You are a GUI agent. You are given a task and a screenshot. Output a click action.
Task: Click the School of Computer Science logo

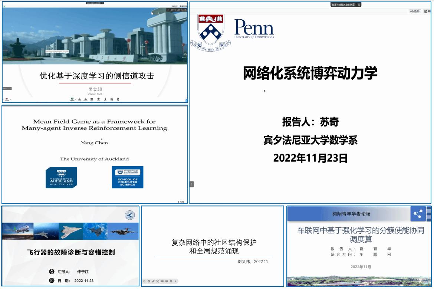click(128, 177)
